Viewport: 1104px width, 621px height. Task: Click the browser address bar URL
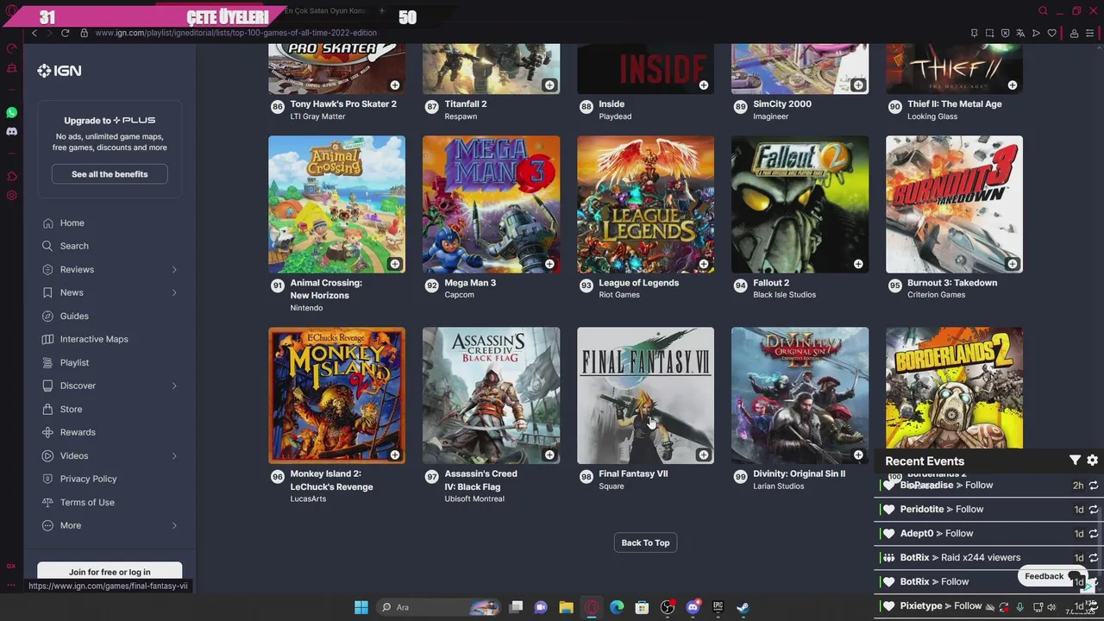point(235,33)
